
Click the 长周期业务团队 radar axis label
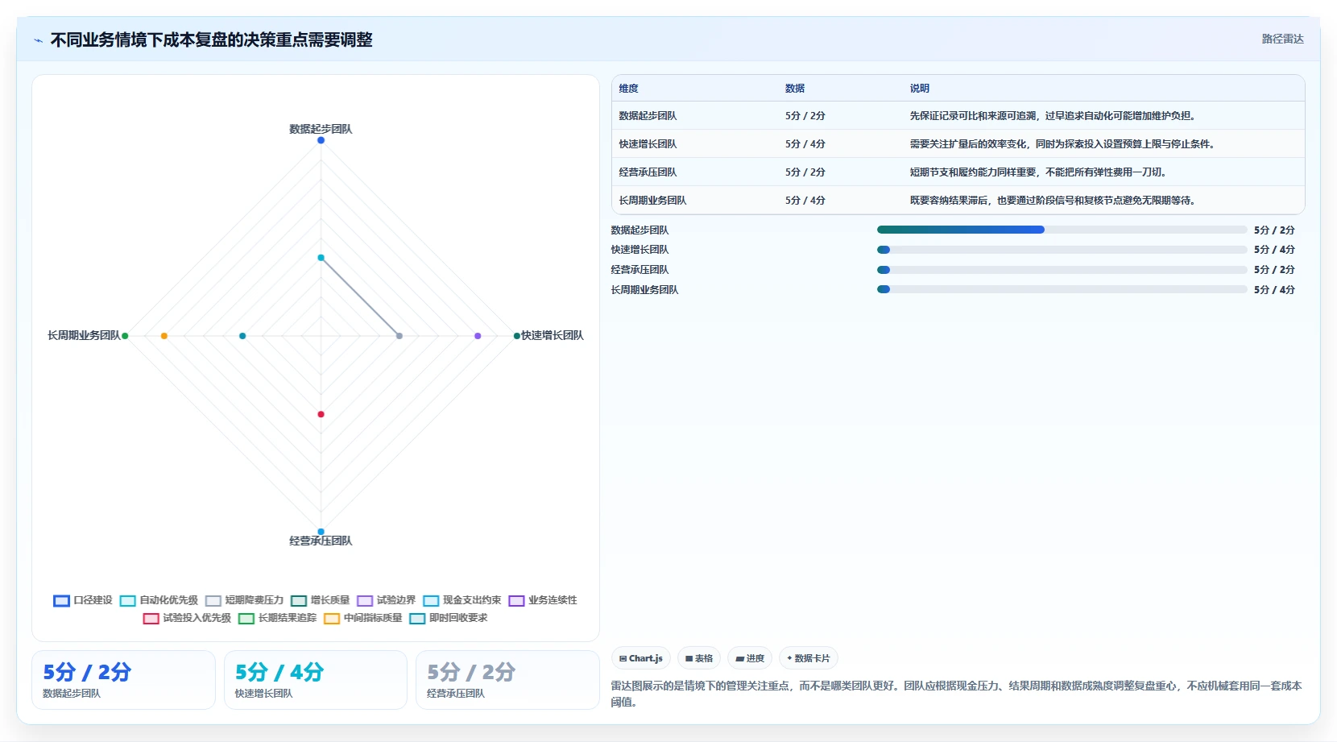(84, 335)
